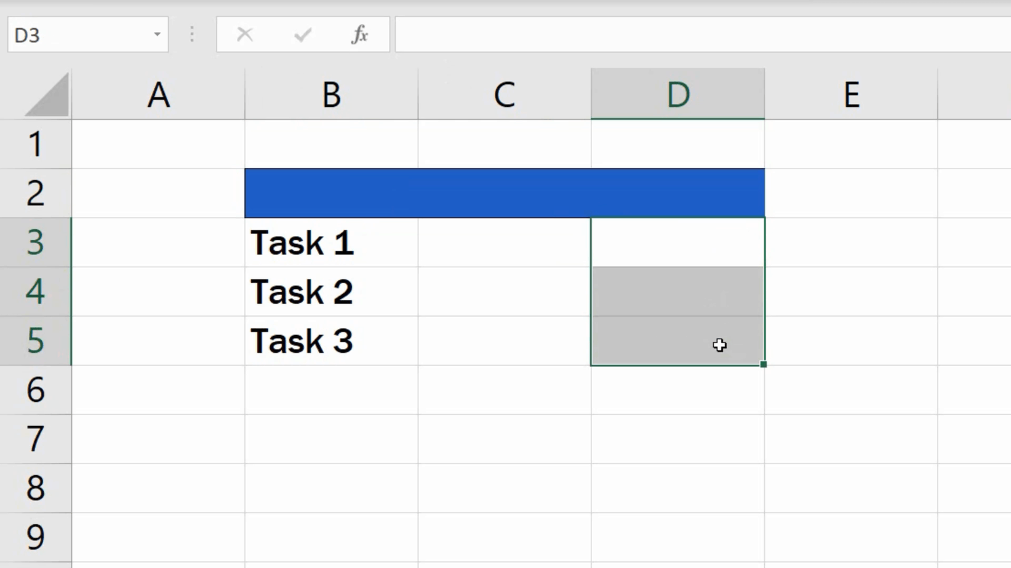Click inside the Name Box showing D3
This screenshot has height=568, width=1011.
pyautogui.click(x=74, y=35)
